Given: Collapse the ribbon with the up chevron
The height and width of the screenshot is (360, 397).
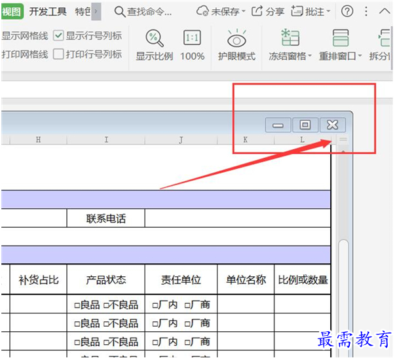Looking at the screenshot, I should click(x=385, y=11).
